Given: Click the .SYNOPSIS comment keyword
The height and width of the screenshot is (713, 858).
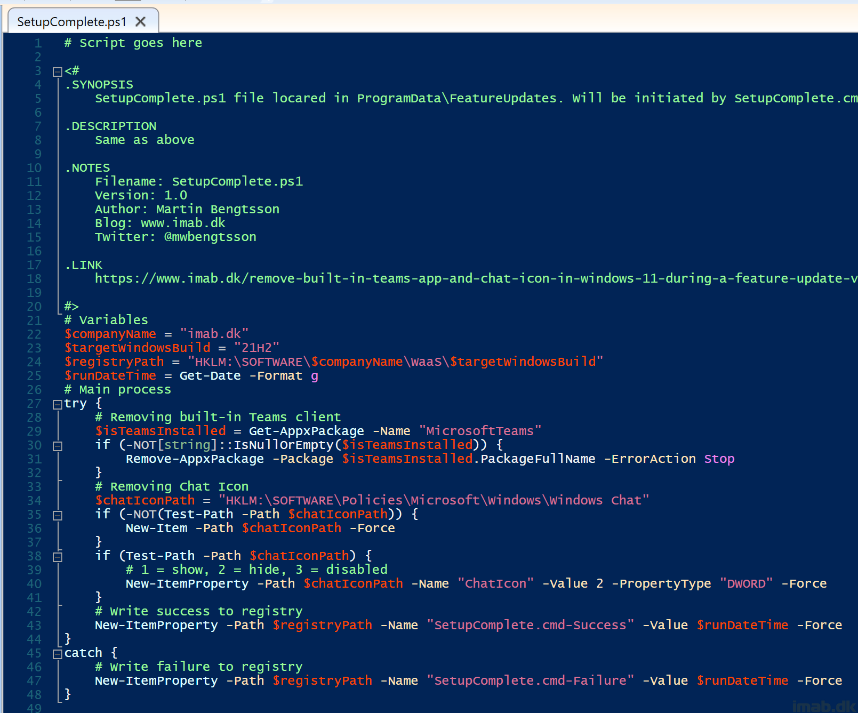Looking at the screenshot, I should tap(99, 84).
